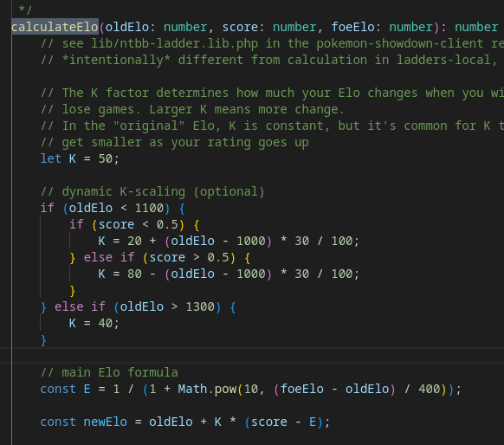The height and width of the screenshot is (445, 504).
Task: Click the number return type in signature
Action: click(x=476, y=27)
